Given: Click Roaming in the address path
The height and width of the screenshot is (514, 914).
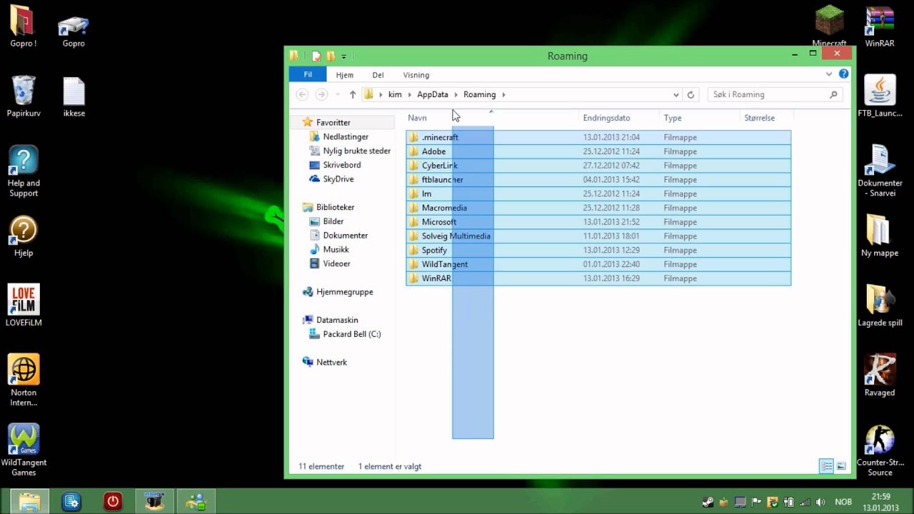Looking at the screenshot, I should [479, 94].
